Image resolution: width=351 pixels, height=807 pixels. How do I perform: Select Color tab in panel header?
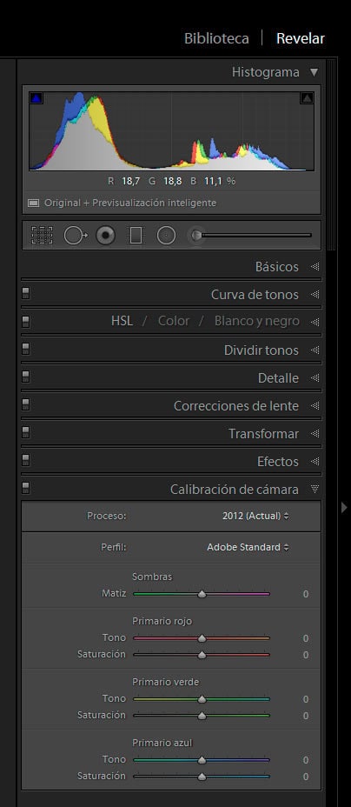pyautogui.click(x=174, y=321)
